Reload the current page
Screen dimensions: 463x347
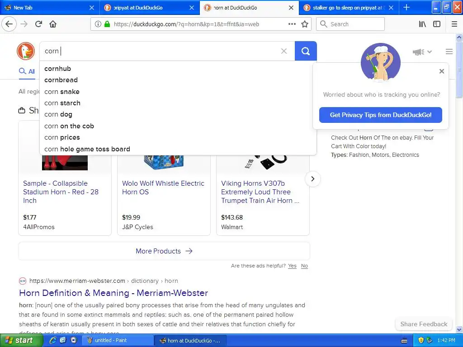click(38, 24)
